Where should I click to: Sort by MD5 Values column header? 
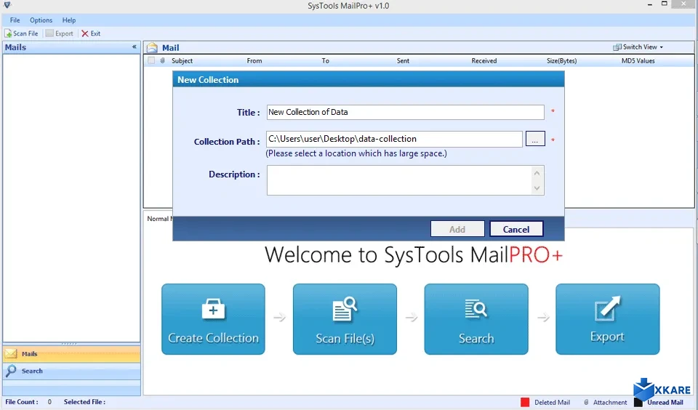click(638, 60)
